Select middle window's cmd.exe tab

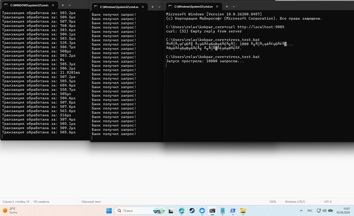(x=119, y=7)
